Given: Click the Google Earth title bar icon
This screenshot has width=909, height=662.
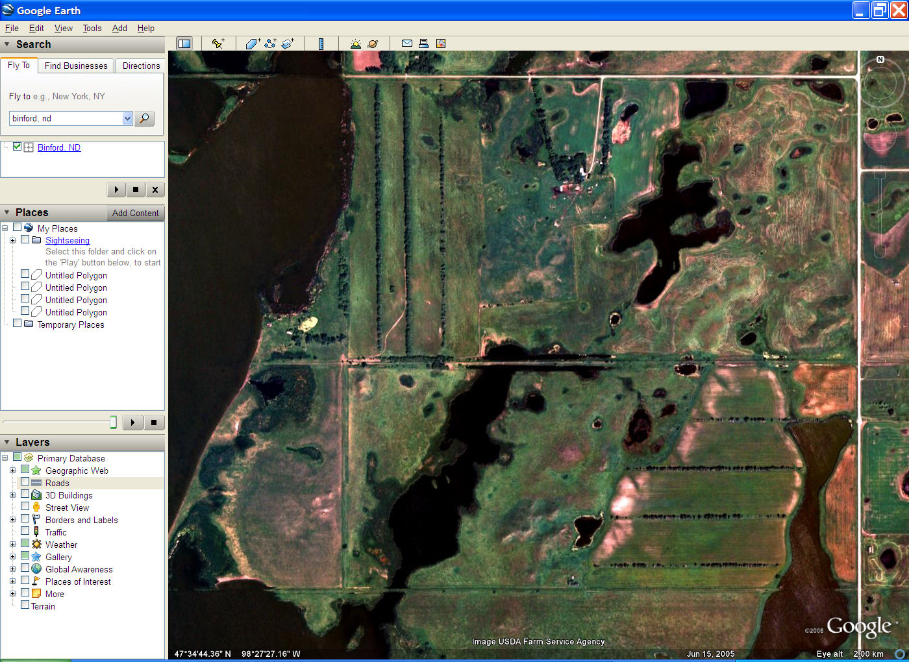Looking at the screenshot, I should click(x=8, y=10).
